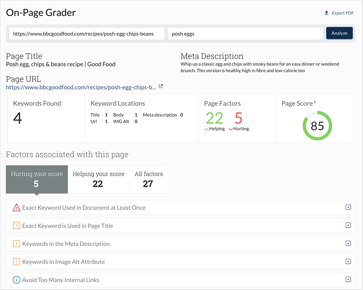Expand Keywords in Image Alt Attribute row
The image size is (363, 290).
pos(348,262)
